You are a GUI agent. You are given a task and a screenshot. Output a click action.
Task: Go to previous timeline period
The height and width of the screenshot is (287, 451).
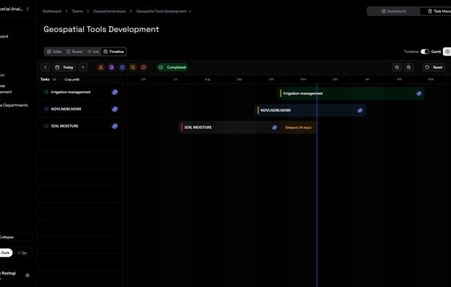(x=45, y=67)
